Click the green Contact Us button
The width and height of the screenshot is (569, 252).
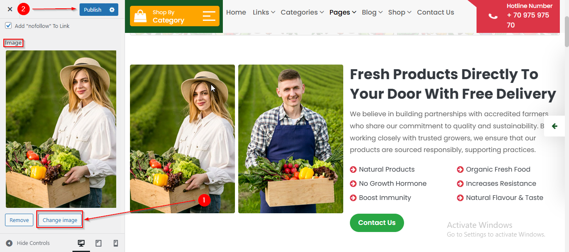point(377,223)
